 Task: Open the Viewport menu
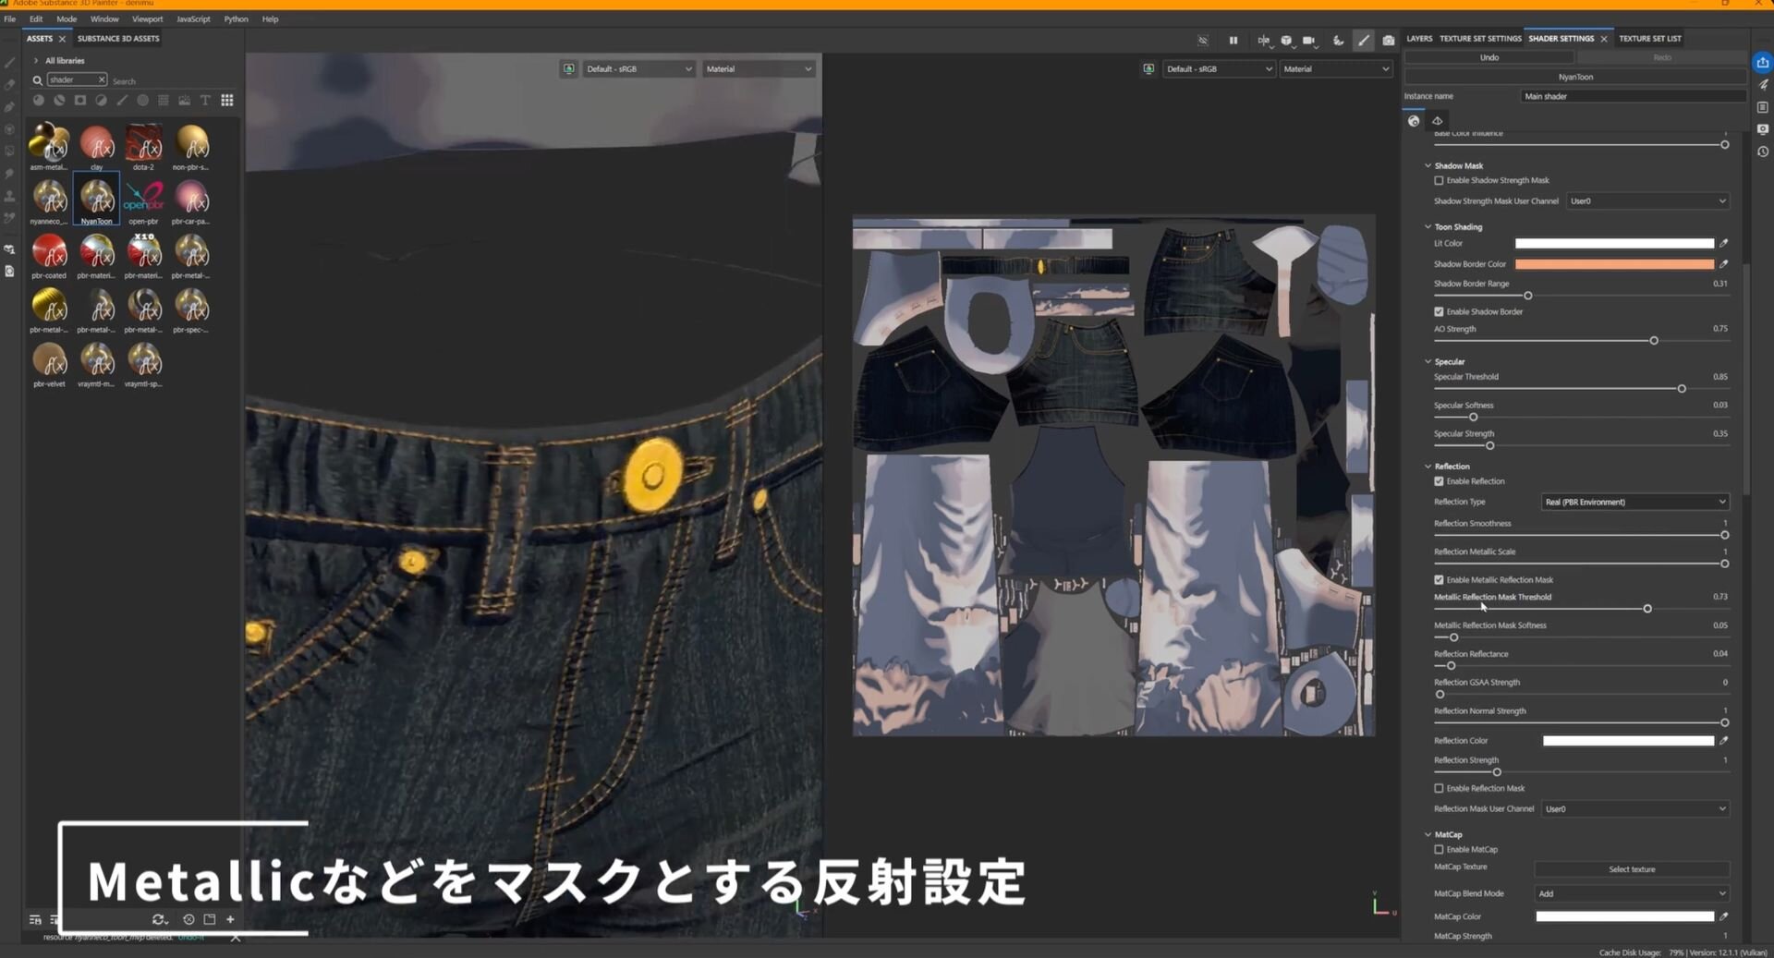147,18
